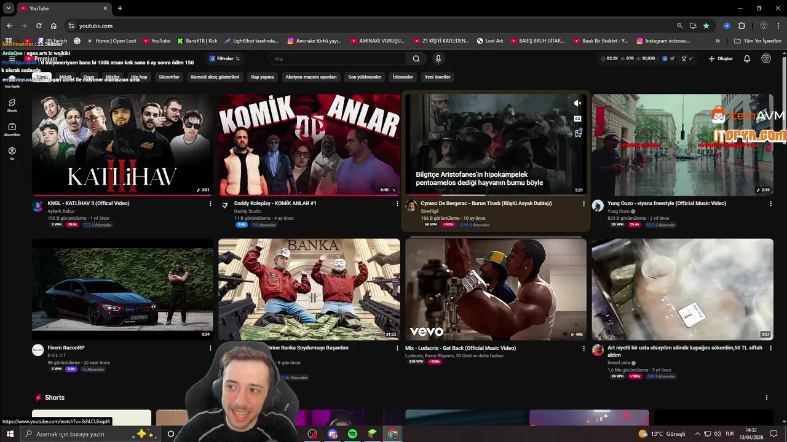Click the image icon below CC on Cyrano preview
The width and height of the screenshot is (787, 442).
(578, 133)
